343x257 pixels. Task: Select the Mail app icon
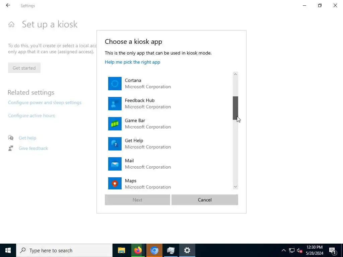coord(115,164)
